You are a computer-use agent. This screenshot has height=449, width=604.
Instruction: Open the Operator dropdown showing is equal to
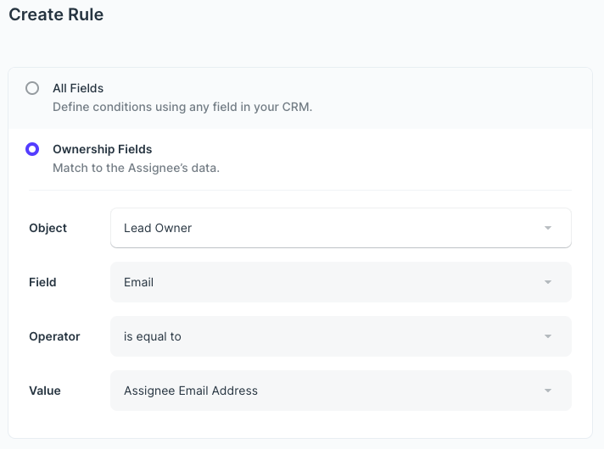[x=340, y=336]
